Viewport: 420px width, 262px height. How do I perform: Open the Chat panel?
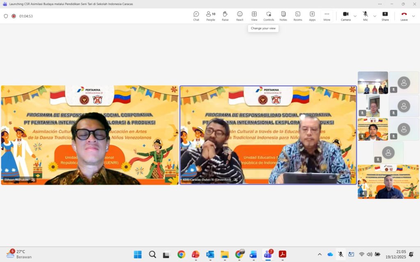pos(196,16)
